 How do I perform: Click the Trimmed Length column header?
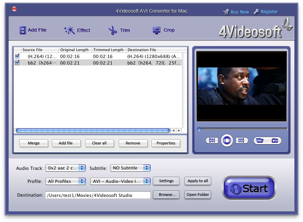(109, 50)
